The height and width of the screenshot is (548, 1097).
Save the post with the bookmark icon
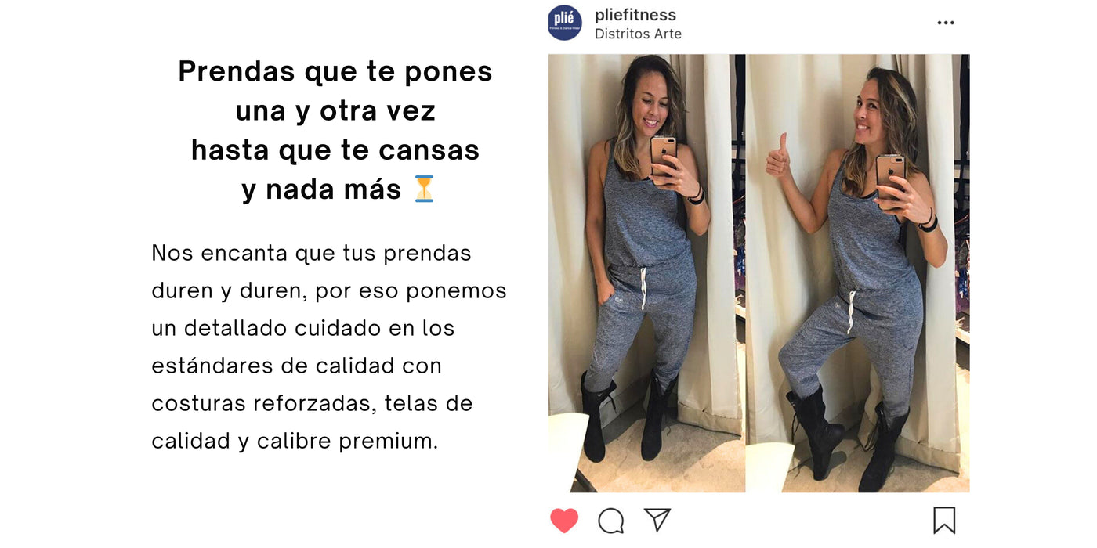pyautogui.click(x=944, y=521)
